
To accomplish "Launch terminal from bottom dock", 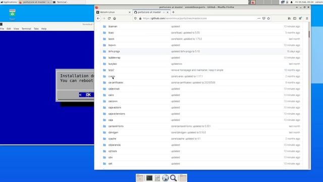I will tap(149, 178).
